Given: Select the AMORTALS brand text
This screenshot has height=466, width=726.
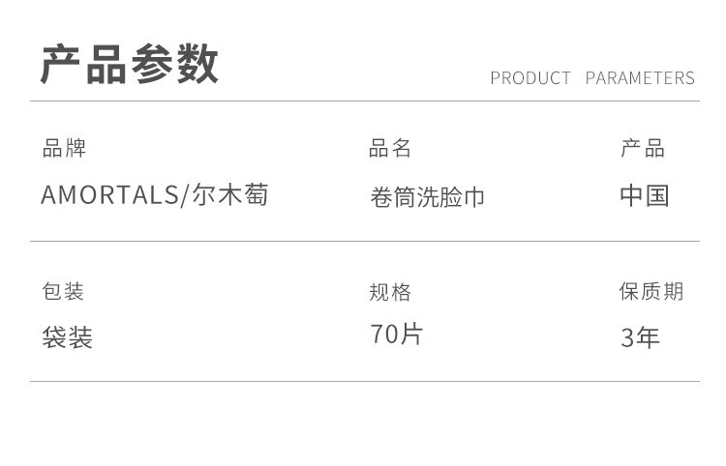Looking at the screenshot, I should 108,195.
